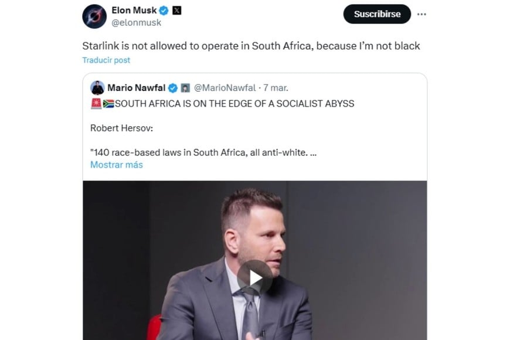Open Elon Musk's profile picture
This screenshot has height=340, width=510.
pos(95,16)
